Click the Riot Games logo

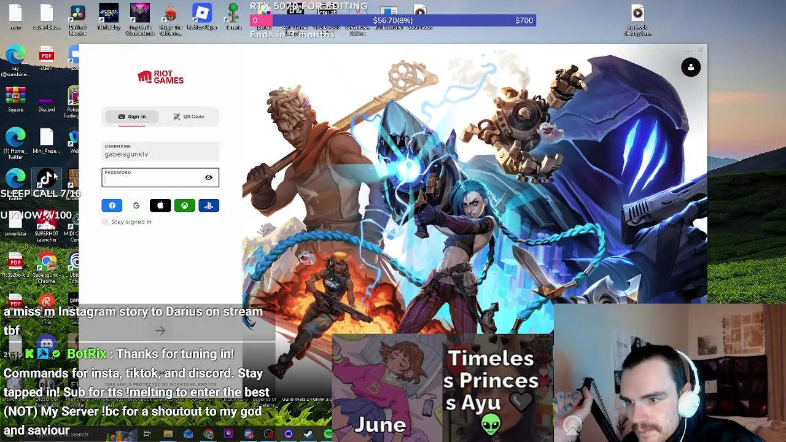160,77
